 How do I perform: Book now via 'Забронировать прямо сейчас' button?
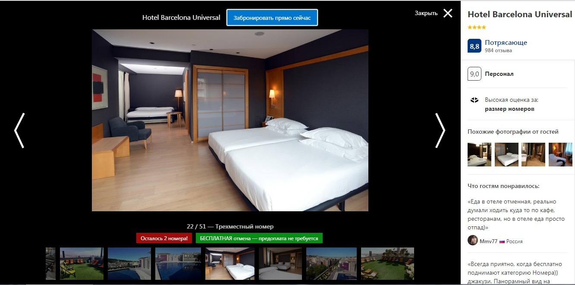coord(272,18)
